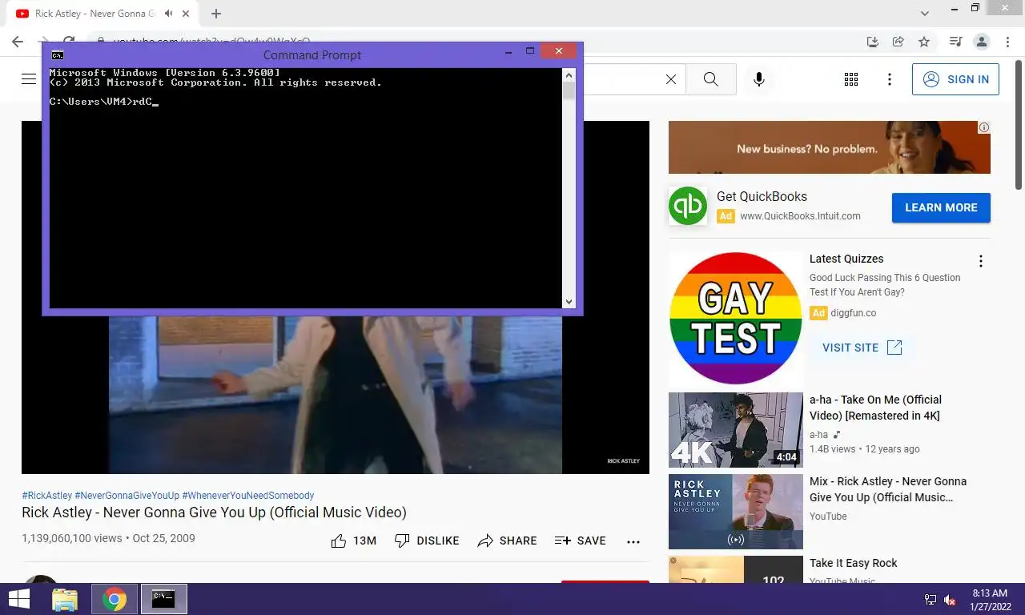Open Chrome profile avatar
Image resolution: width=1025 pixels, height=615 pixels.
tap(981, 42)
